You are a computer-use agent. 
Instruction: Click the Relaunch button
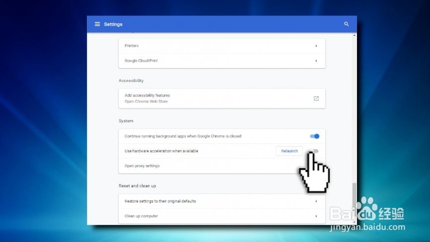(289, 151)
